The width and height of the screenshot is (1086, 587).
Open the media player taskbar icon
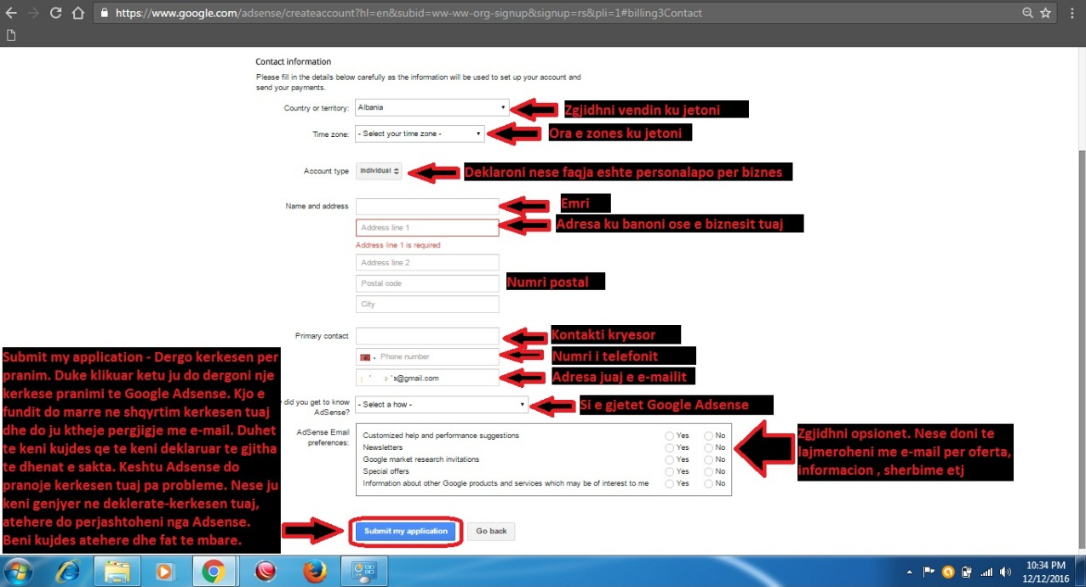(165, 571)
